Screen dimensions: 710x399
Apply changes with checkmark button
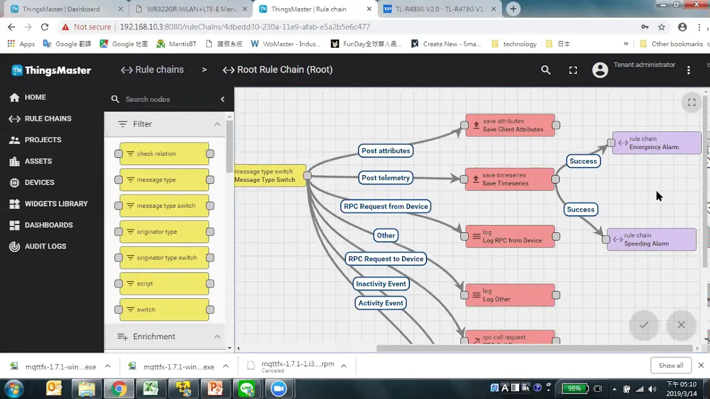click(643, 325)
